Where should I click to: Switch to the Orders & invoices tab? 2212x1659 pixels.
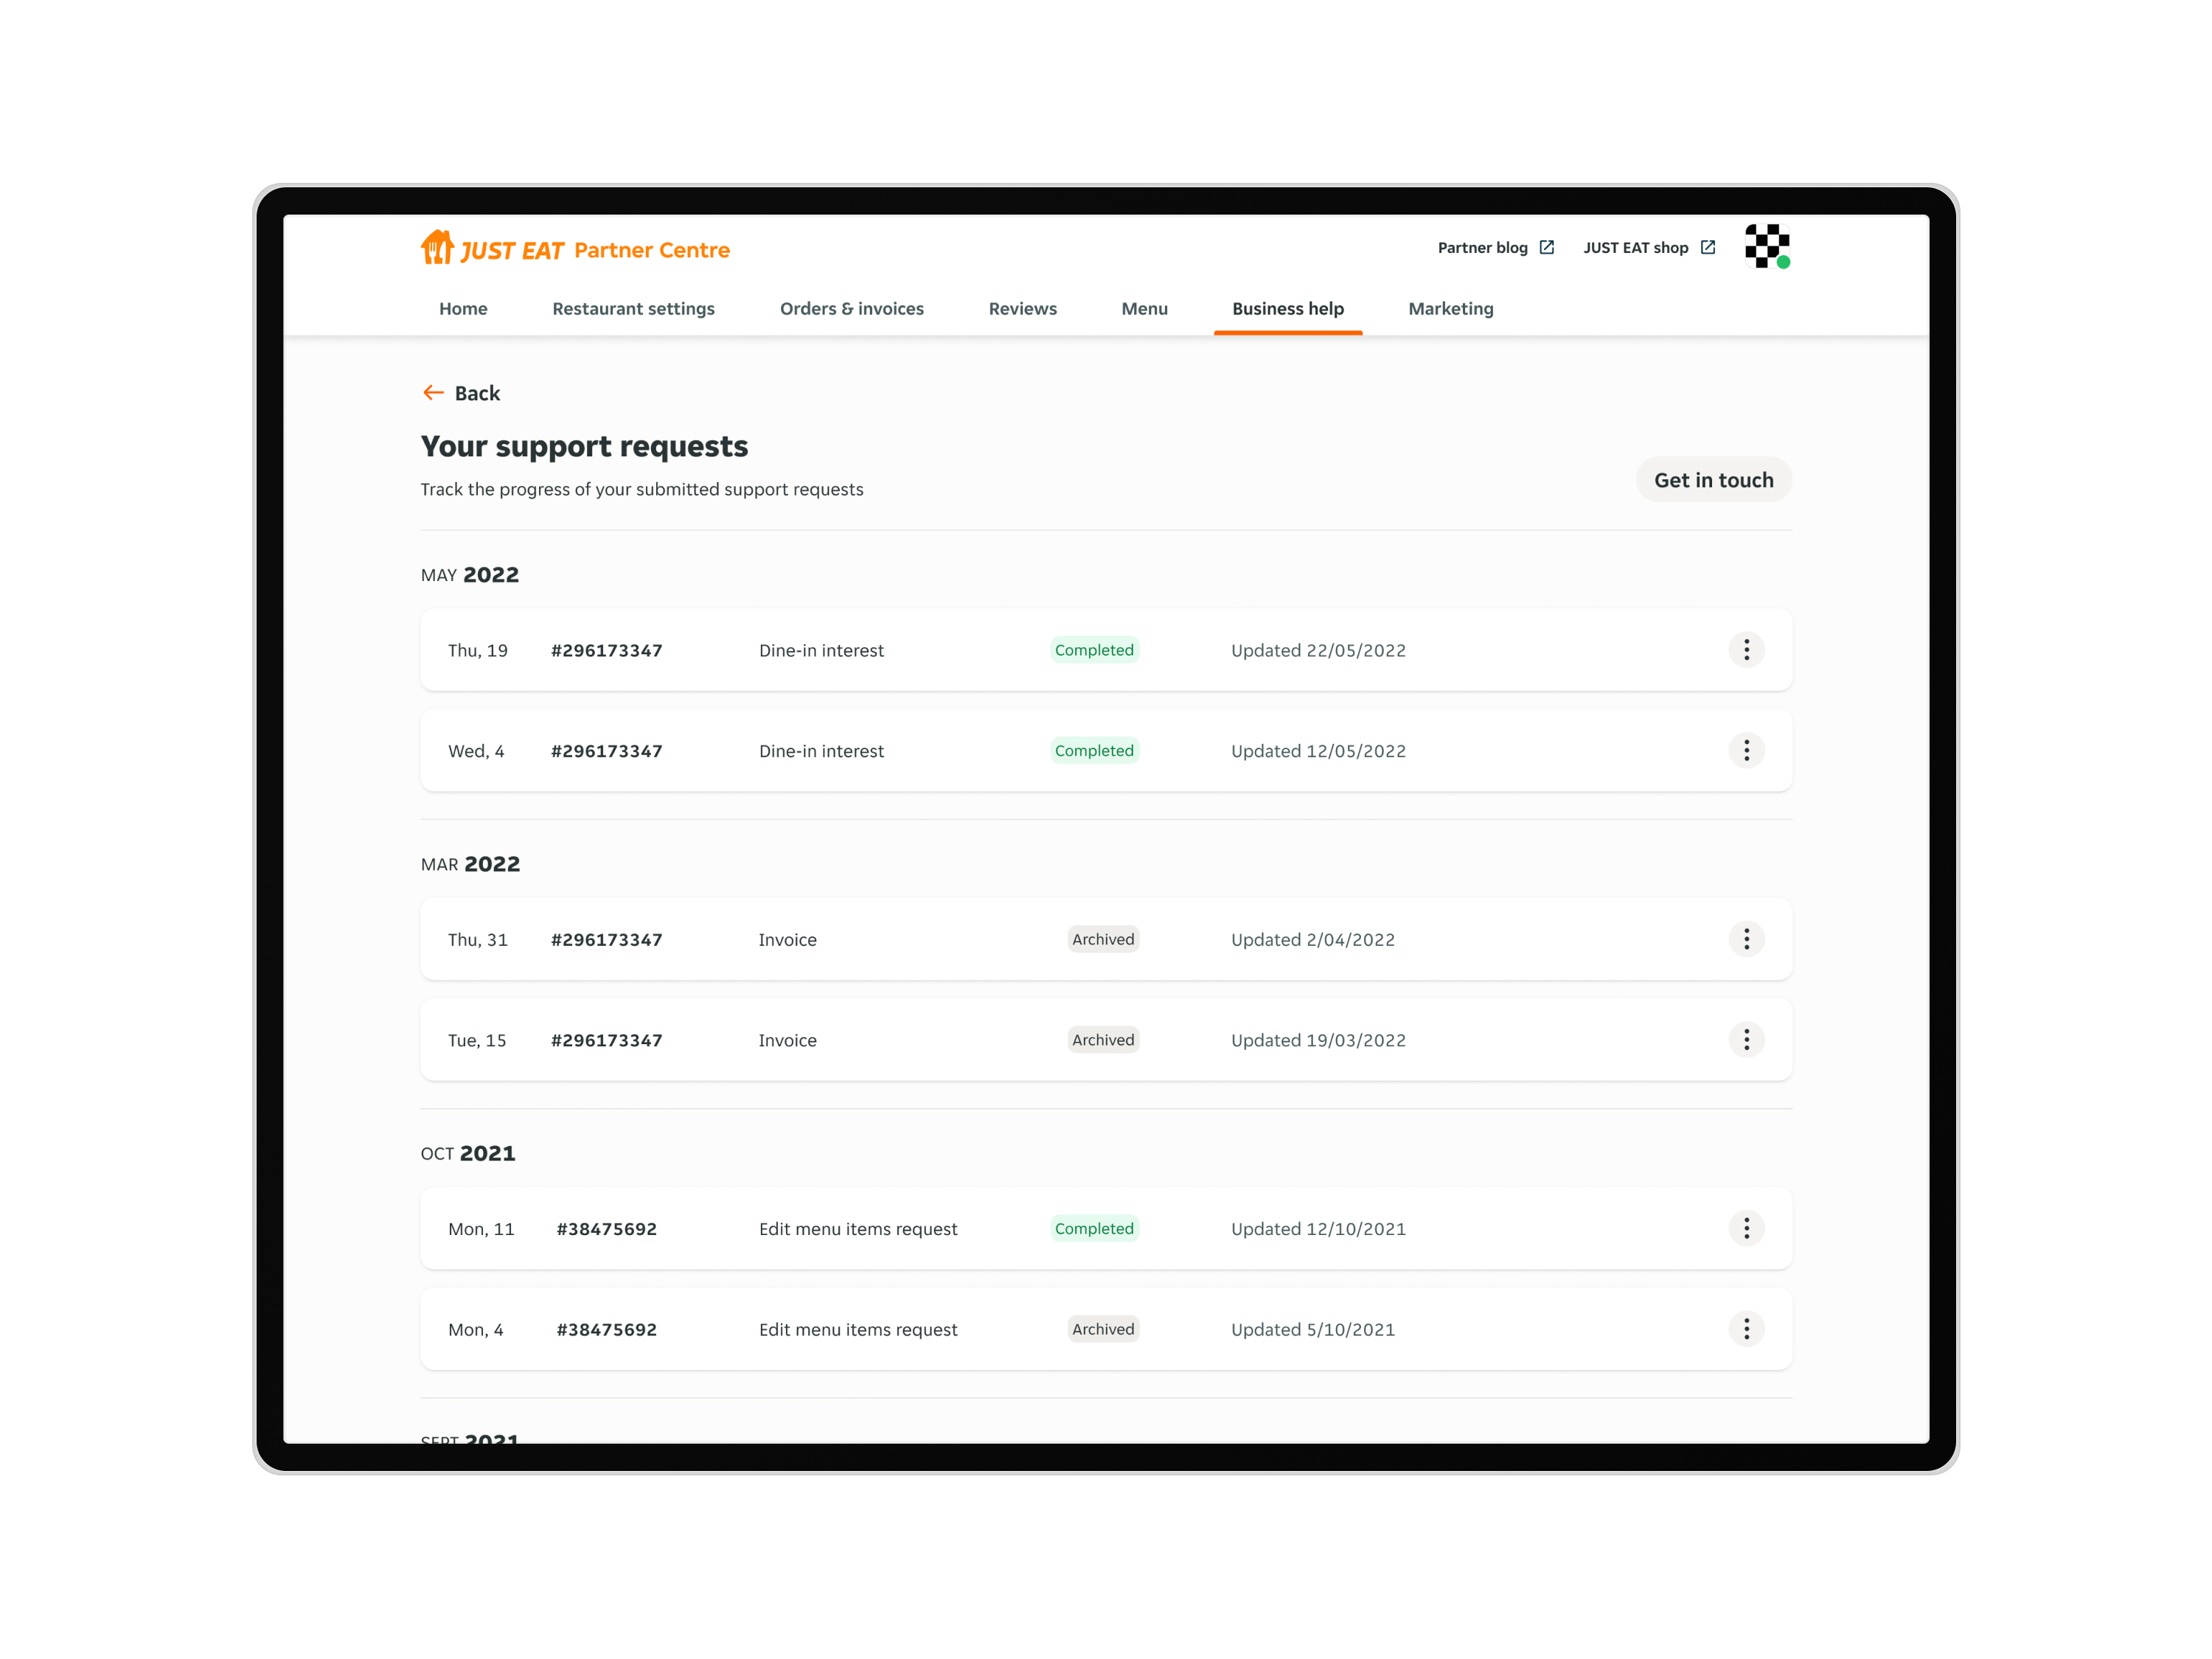(x=851, y=309)
